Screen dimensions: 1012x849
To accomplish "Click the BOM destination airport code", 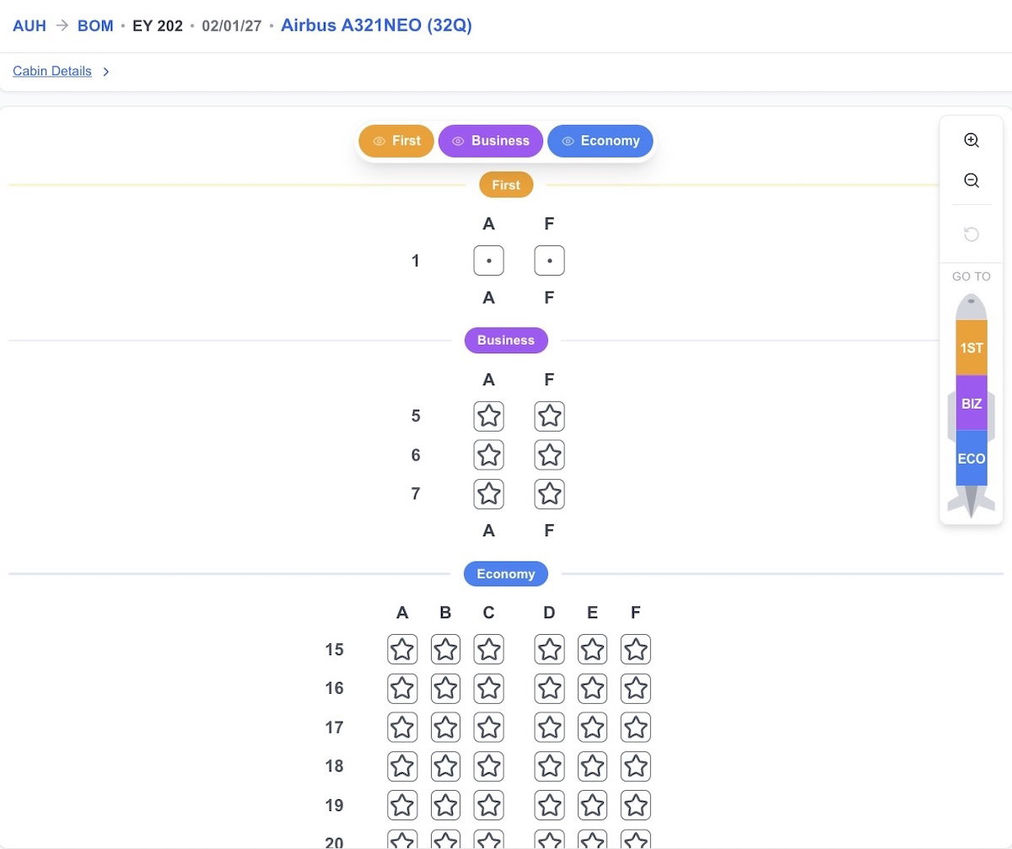I will pyautogui.click(x=95, y=26).
